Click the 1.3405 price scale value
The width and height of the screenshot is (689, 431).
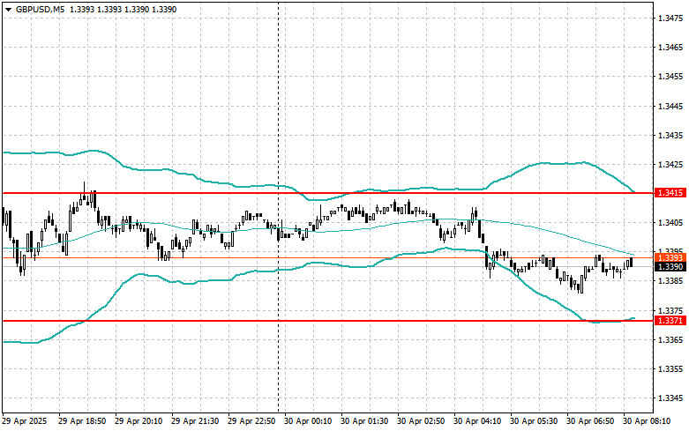(670, 223)
